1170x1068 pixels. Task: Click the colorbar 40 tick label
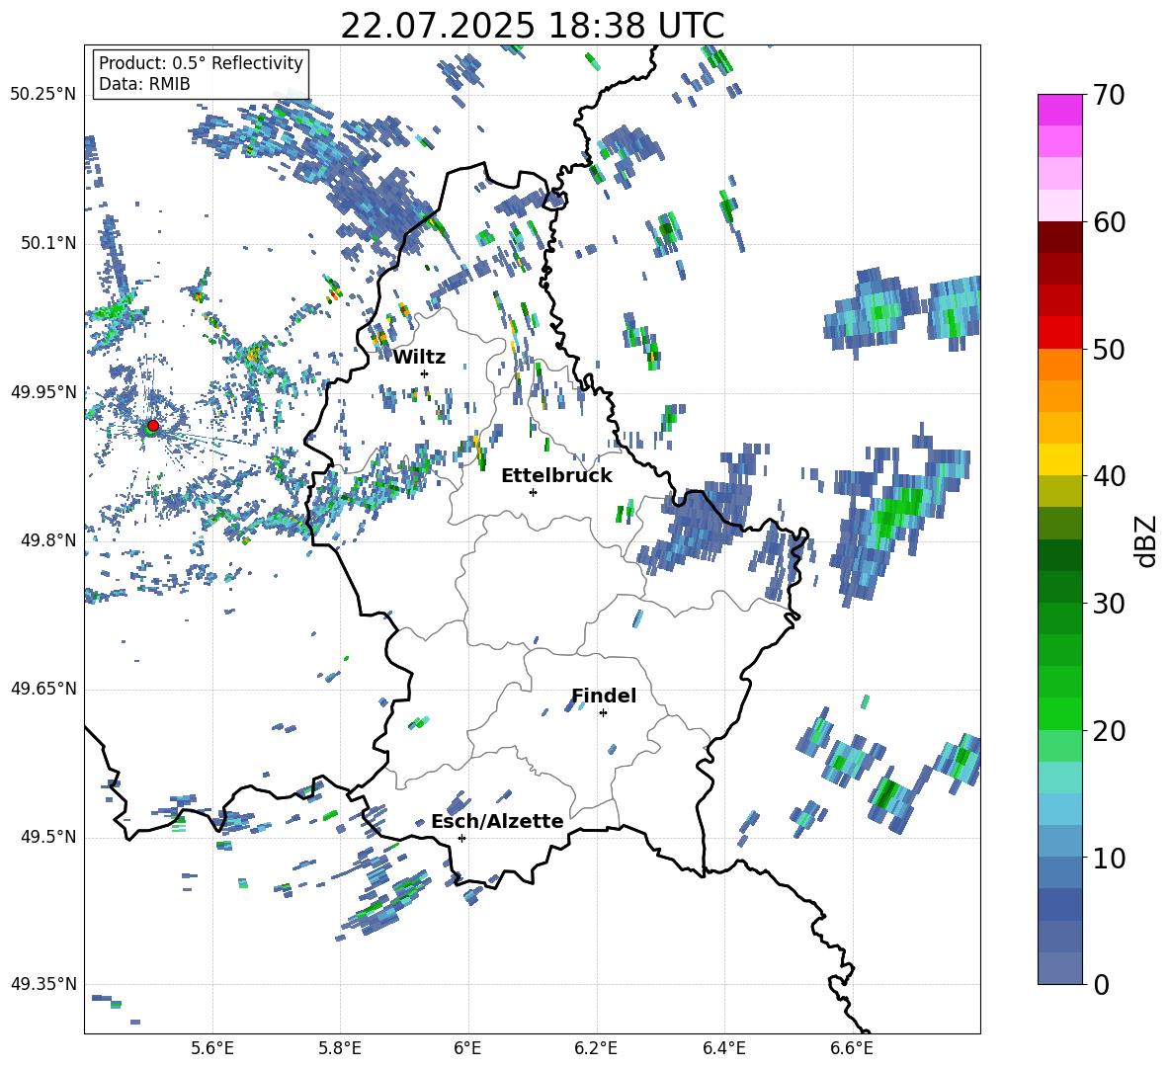(1108, 476)
